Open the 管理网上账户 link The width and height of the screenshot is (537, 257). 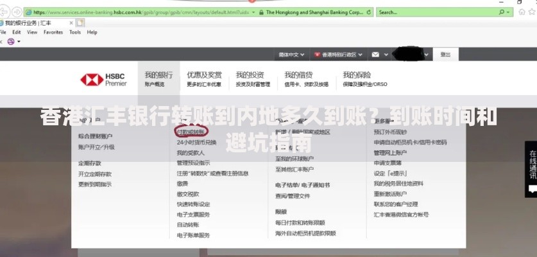point(391,153)
